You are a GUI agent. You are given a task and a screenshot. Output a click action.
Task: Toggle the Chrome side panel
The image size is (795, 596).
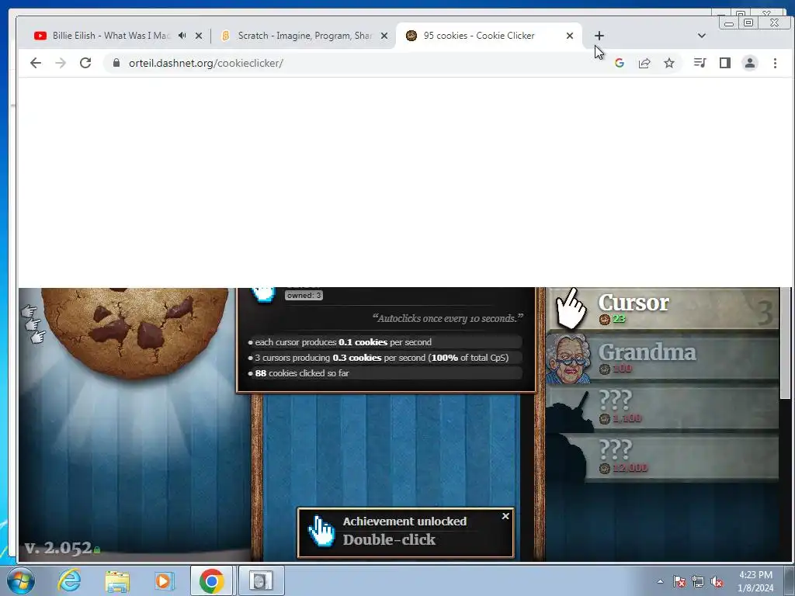(x=725, y=63)
